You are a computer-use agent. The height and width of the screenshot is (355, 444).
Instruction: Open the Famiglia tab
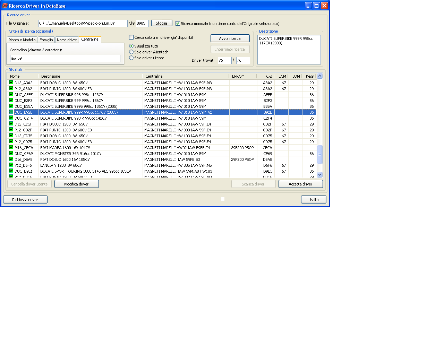(46, 40)
